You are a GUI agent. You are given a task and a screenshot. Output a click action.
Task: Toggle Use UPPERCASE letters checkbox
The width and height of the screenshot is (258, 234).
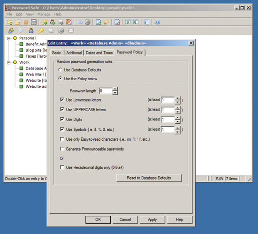[62, 109]
